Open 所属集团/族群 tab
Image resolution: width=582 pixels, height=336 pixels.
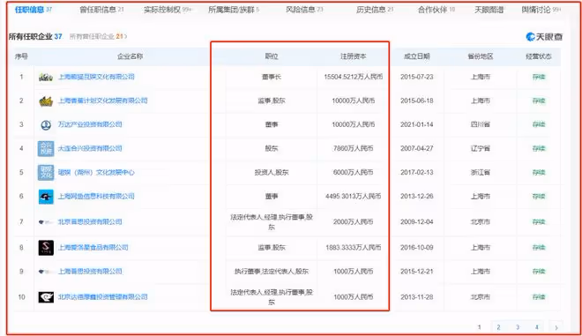point(234,10)
